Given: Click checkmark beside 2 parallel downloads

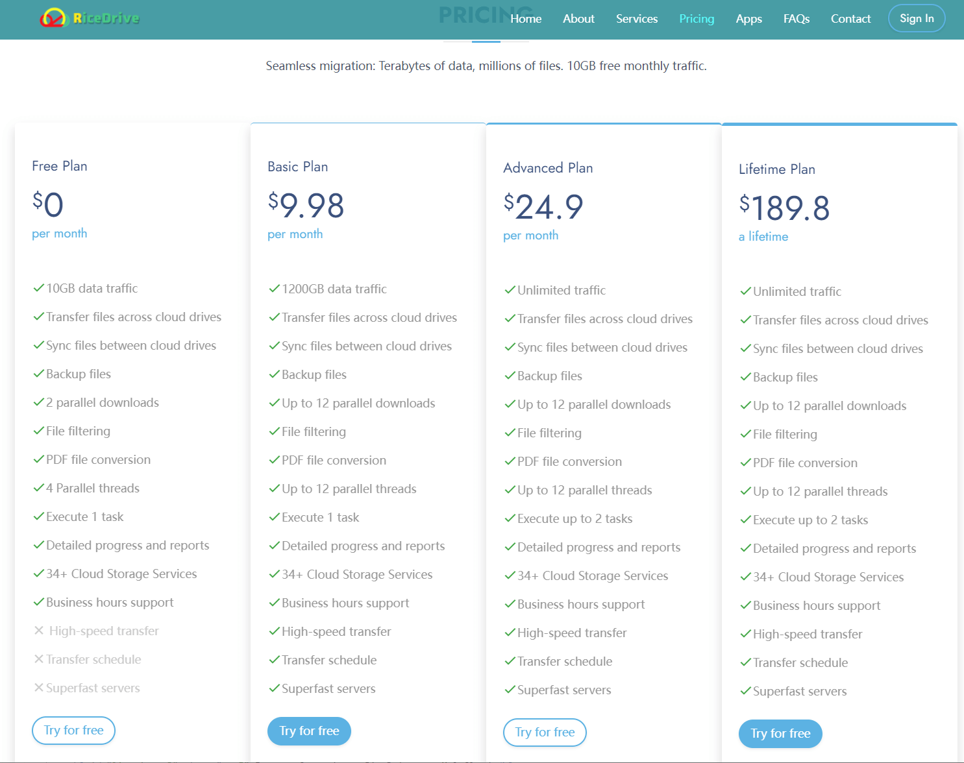Looking at the screenshot, I should pyautogui.click(x=39, y=402).
